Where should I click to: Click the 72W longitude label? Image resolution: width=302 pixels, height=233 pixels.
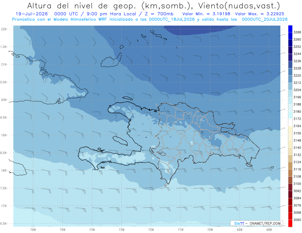(x=151, y=229)
